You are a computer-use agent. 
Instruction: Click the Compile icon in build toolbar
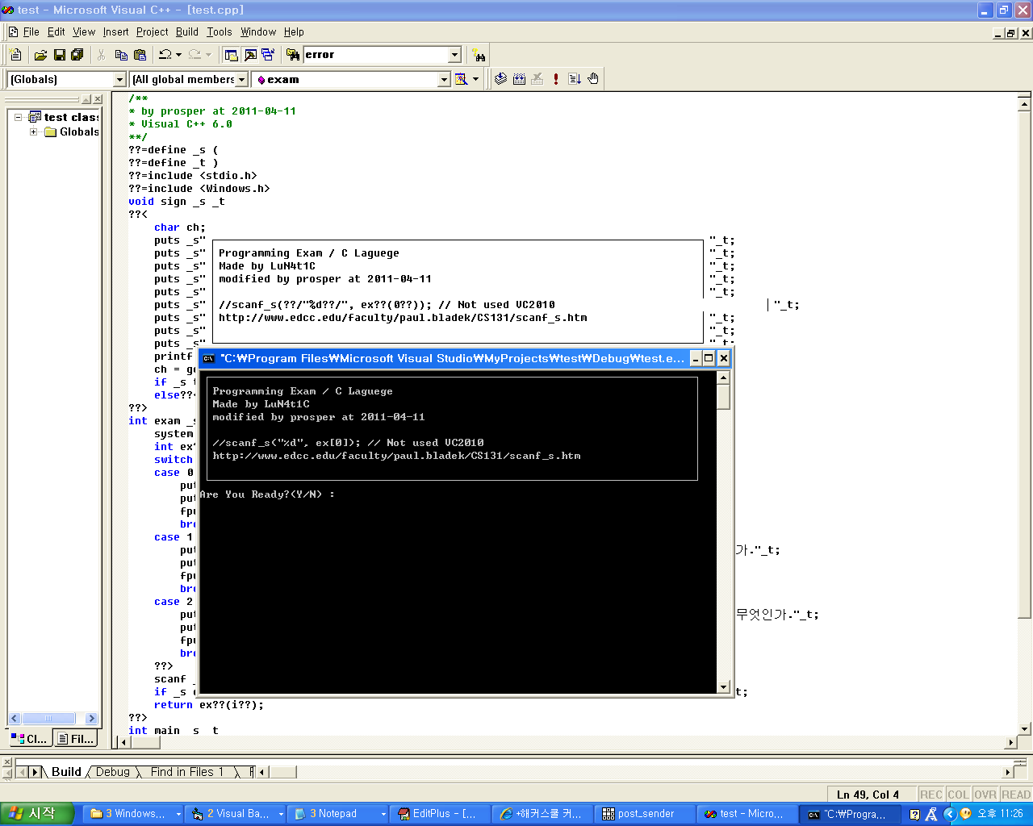point(500,79)
